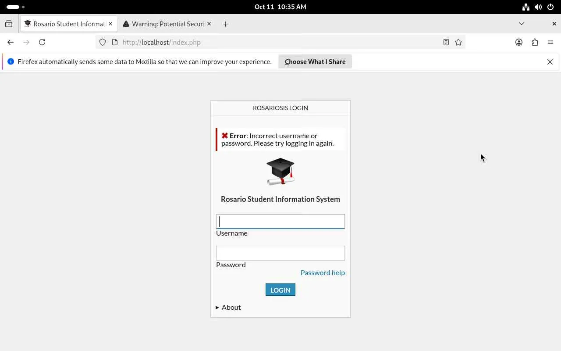The image size is (561, 351).
Task: Click the blue info icon in notification bar
Action: [x=11, y=61]
